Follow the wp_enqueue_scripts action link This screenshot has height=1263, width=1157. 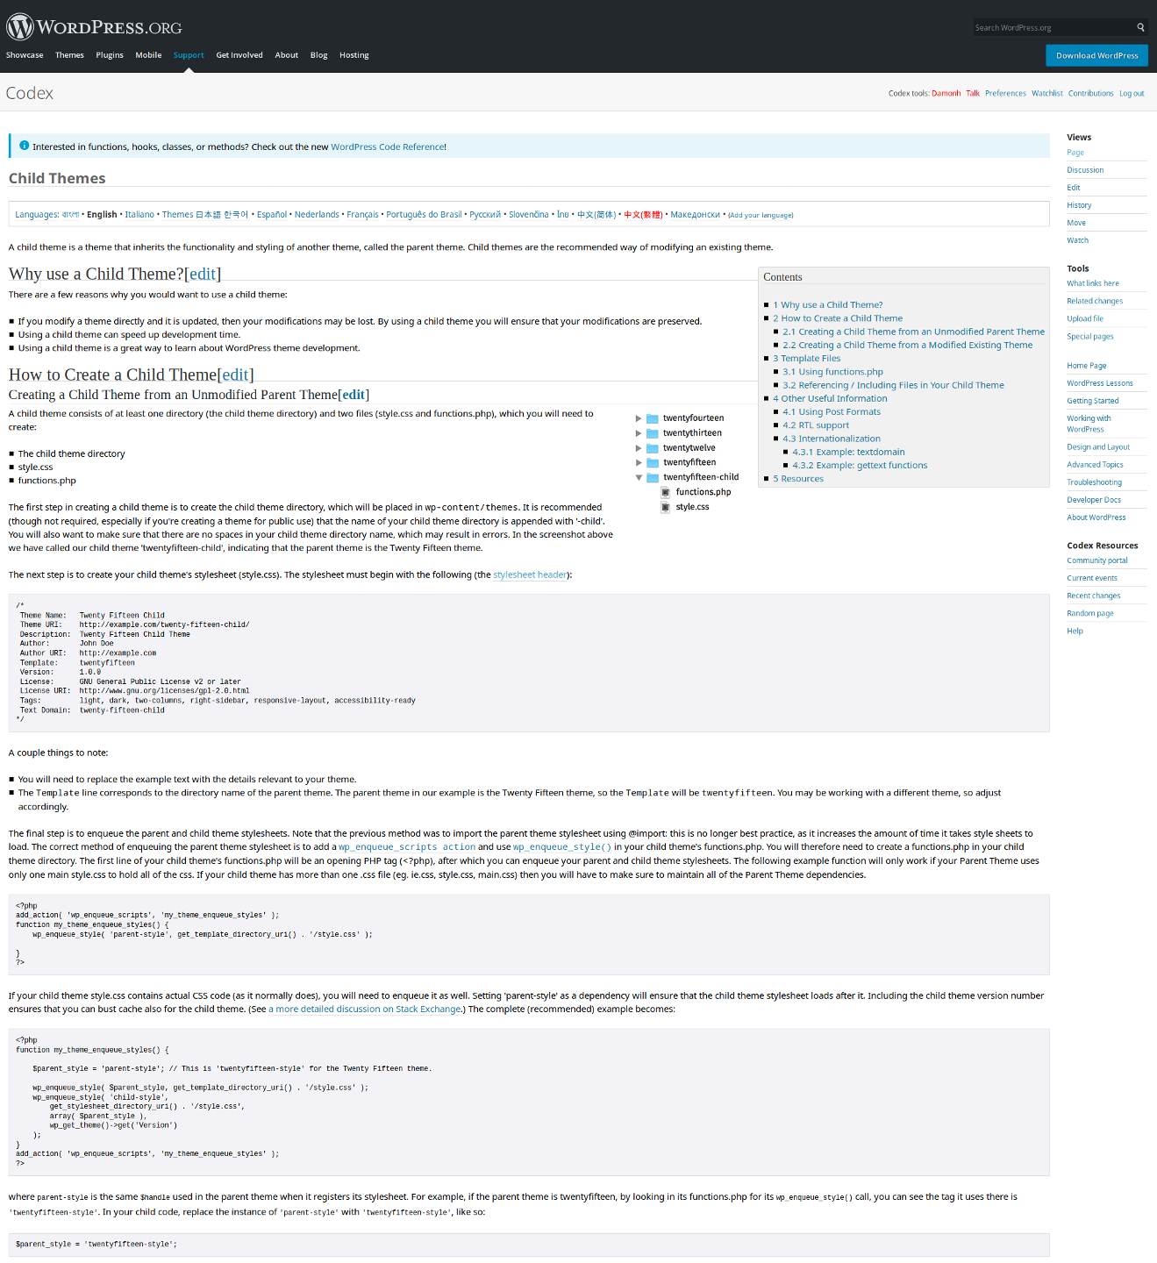coord(407,847)
